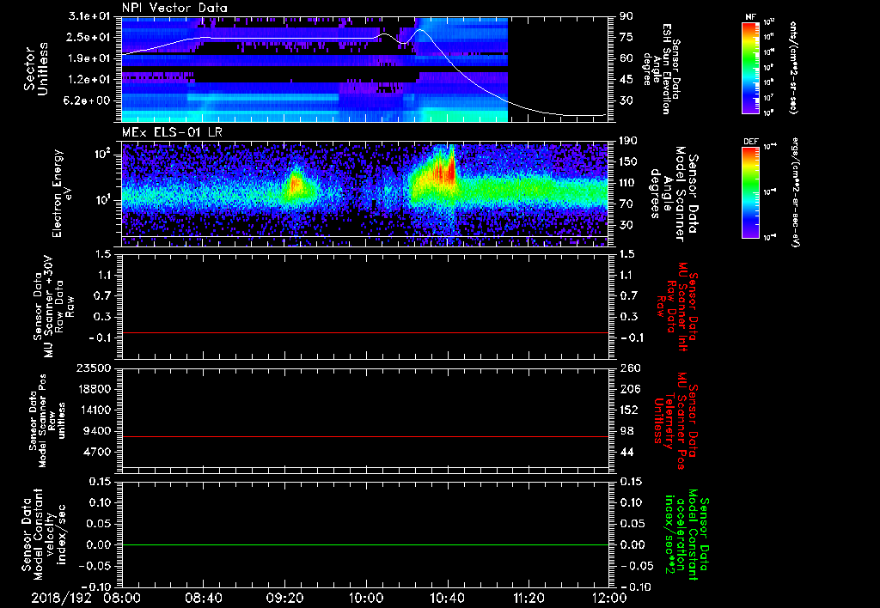Click the 90 degree sun elevation tick
The image size is (880, 608).
[626, 16]
